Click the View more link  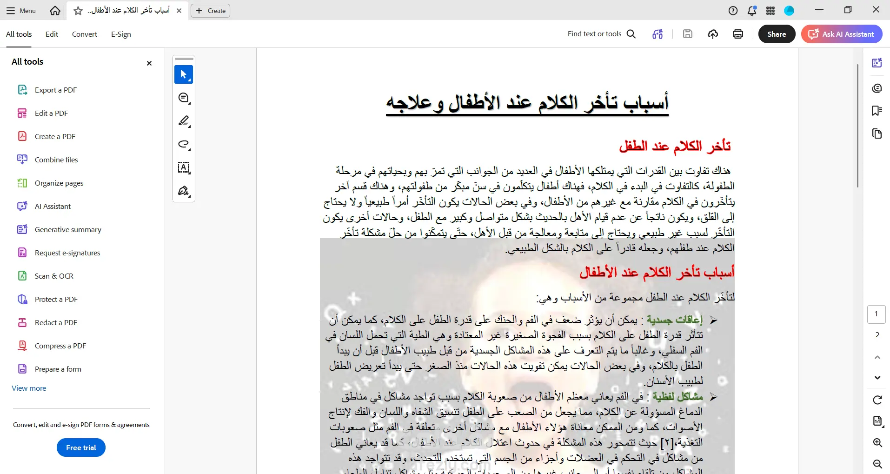[x=29, y=388]
